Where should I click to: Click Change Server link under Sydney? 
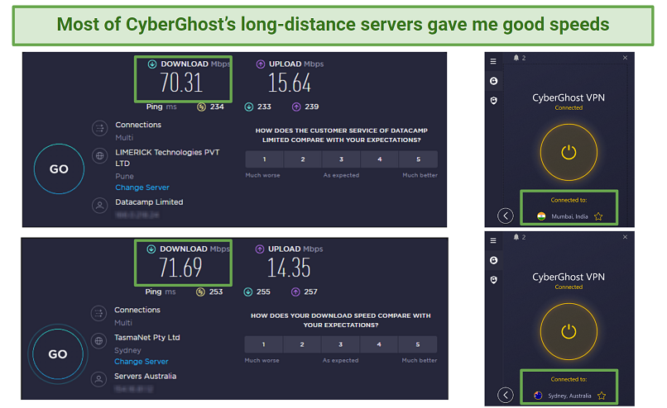coord(142,361)
